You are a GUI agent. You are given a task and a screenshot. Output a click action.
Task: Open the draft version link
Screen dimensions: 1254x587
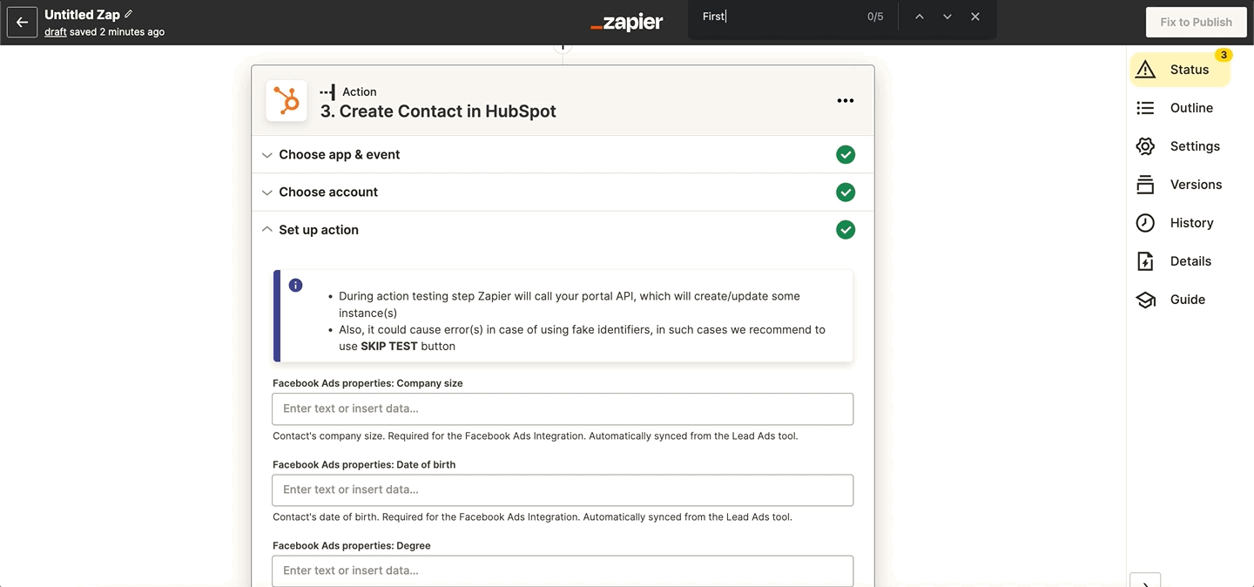pyautogui.click(x=56, y=31)
